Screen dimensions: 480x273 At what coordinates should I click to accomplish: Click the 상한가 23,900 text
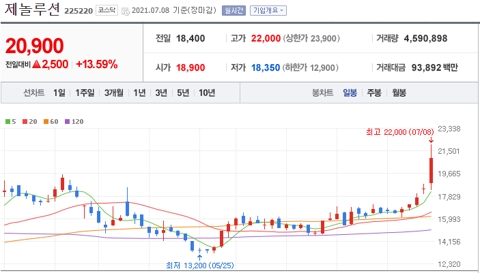311,39
